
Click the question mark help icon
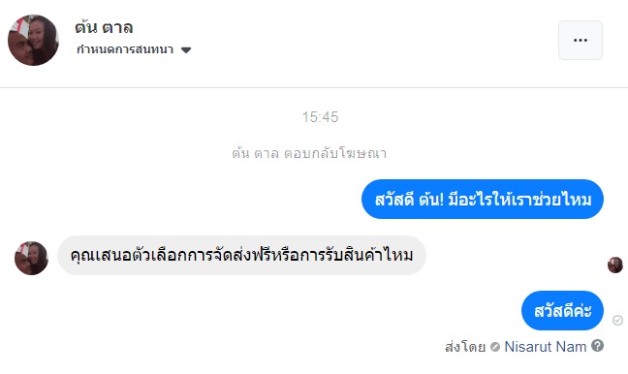597,346
